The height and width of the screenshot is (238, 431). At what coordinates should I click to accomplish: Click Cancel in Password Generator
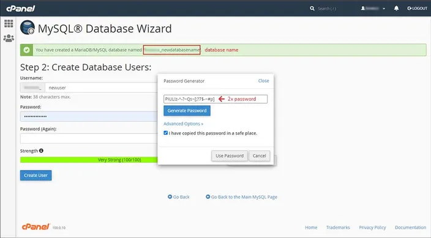point(259,156)
